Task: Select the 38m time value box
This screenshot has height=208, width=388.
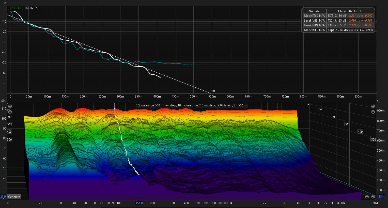Action: click(x=381, y=196)
